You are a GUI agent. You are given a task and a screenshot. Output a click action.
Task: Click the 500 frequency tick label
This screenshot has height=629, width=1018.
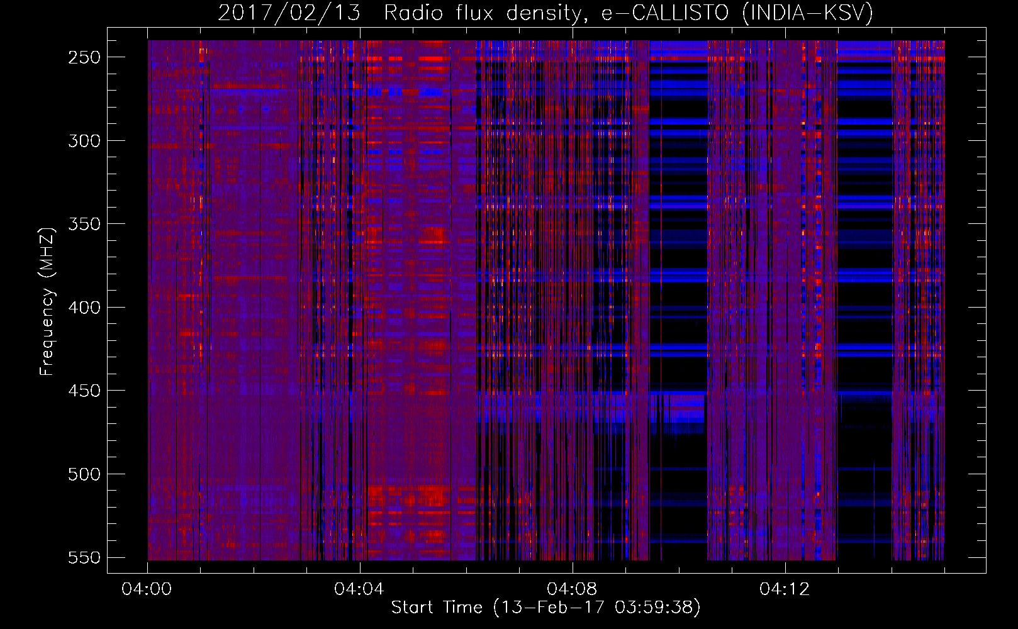[84, 474]
